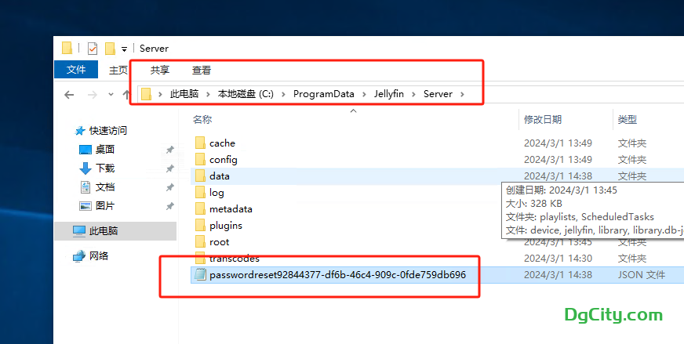Select 本地磁盘 (C:) breadcrumb segment
Screen dimensions: 684x344
[x=246, y=94]
